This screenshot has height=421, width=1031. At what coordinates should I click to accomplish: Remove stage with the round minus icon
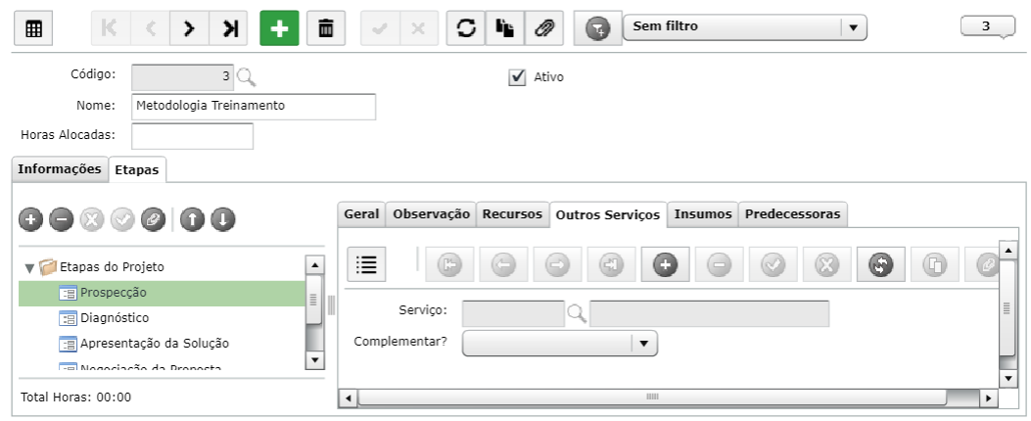[x=61, y=219]
